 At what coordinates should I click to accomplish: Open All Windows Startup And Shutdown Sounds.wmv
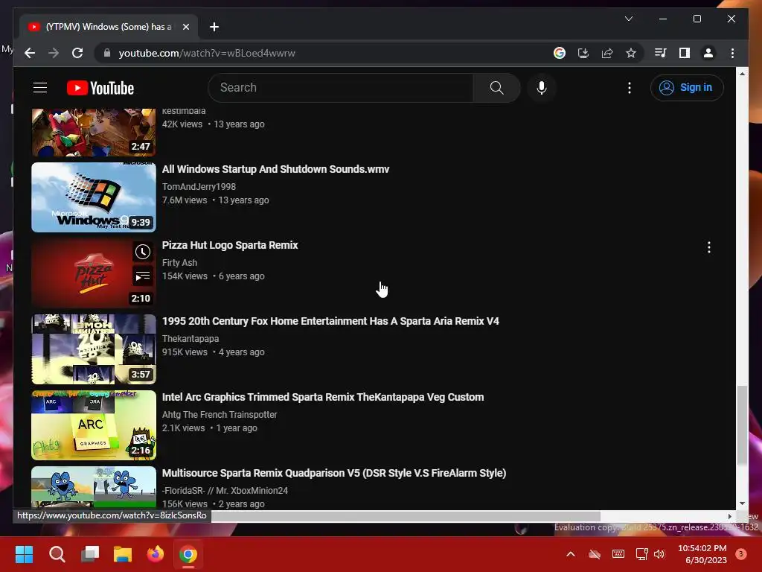click(x=275, y=169)
